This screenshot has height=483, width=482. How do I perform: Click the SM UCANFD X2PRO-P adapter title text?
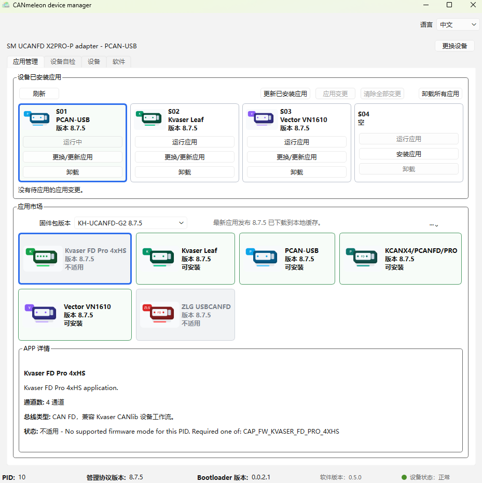click(x=72, y=46)
